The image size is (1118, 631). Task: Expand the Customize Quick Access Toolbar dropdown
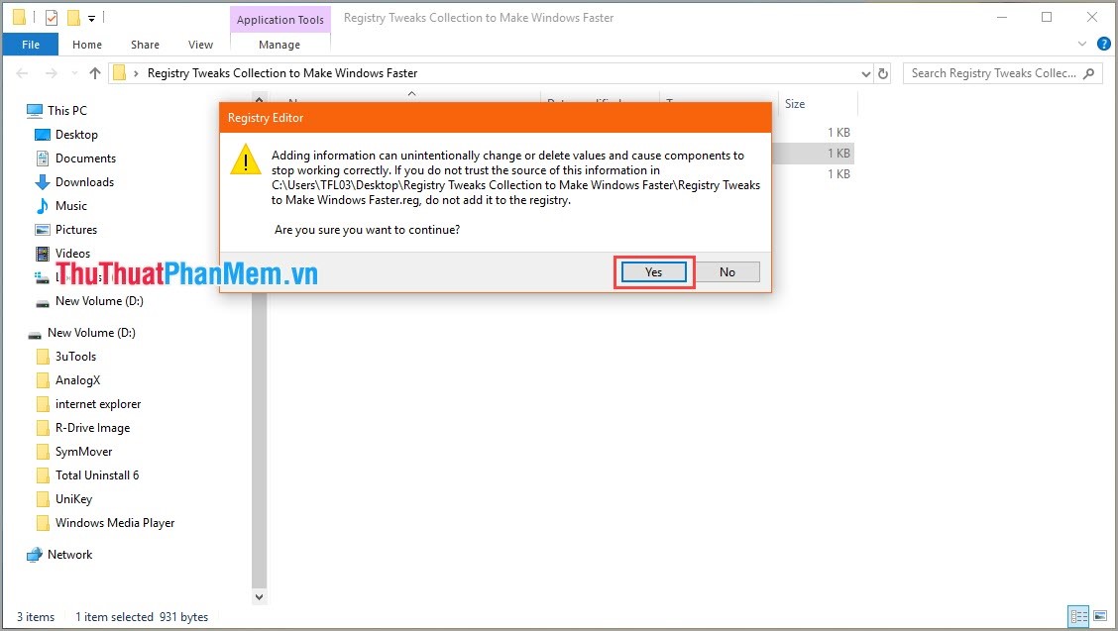coord(91,16)
